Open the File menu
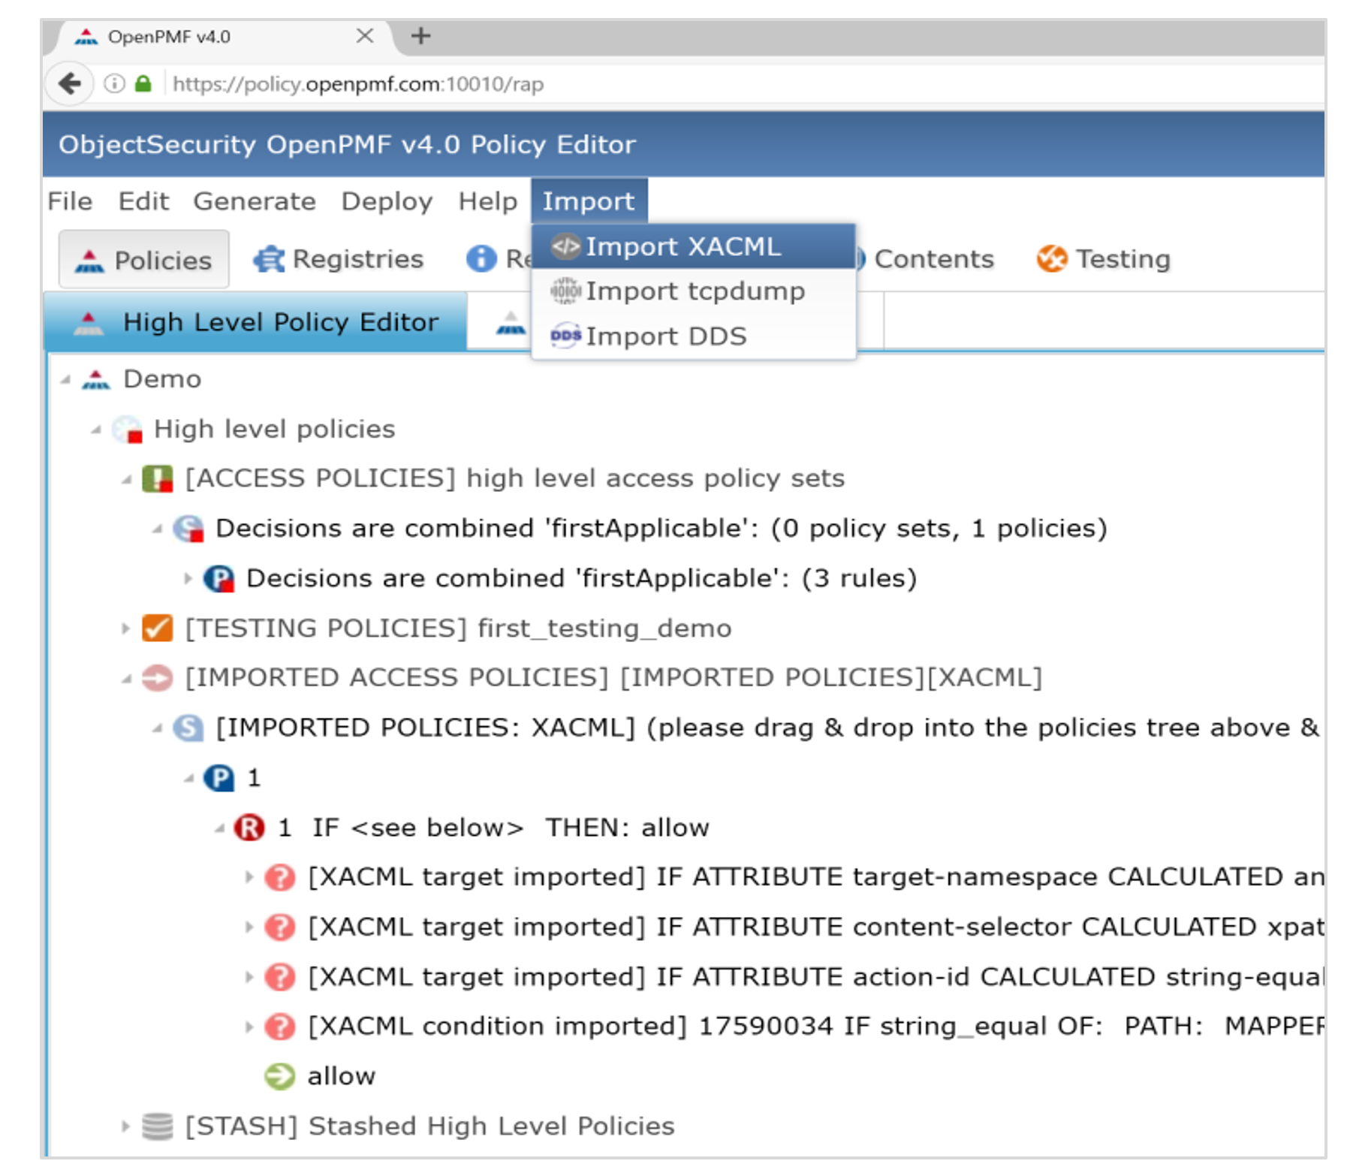Screen dimensions: 1347x1176 (71, 201)
